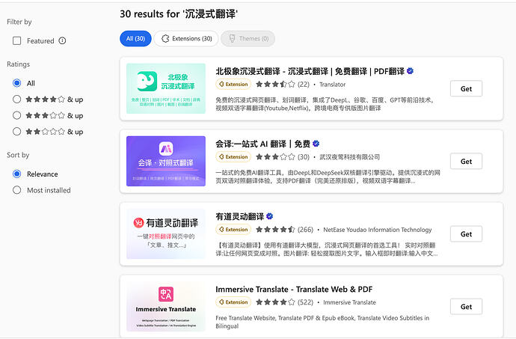This screenshot has width=516, height=339.
Task: Click the info icon next to Featured
Action: click(x=62, y=40)
